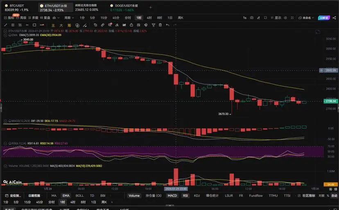Collapse the EMA legend row
Screen dimensions: 339x210
coord(5,35)
